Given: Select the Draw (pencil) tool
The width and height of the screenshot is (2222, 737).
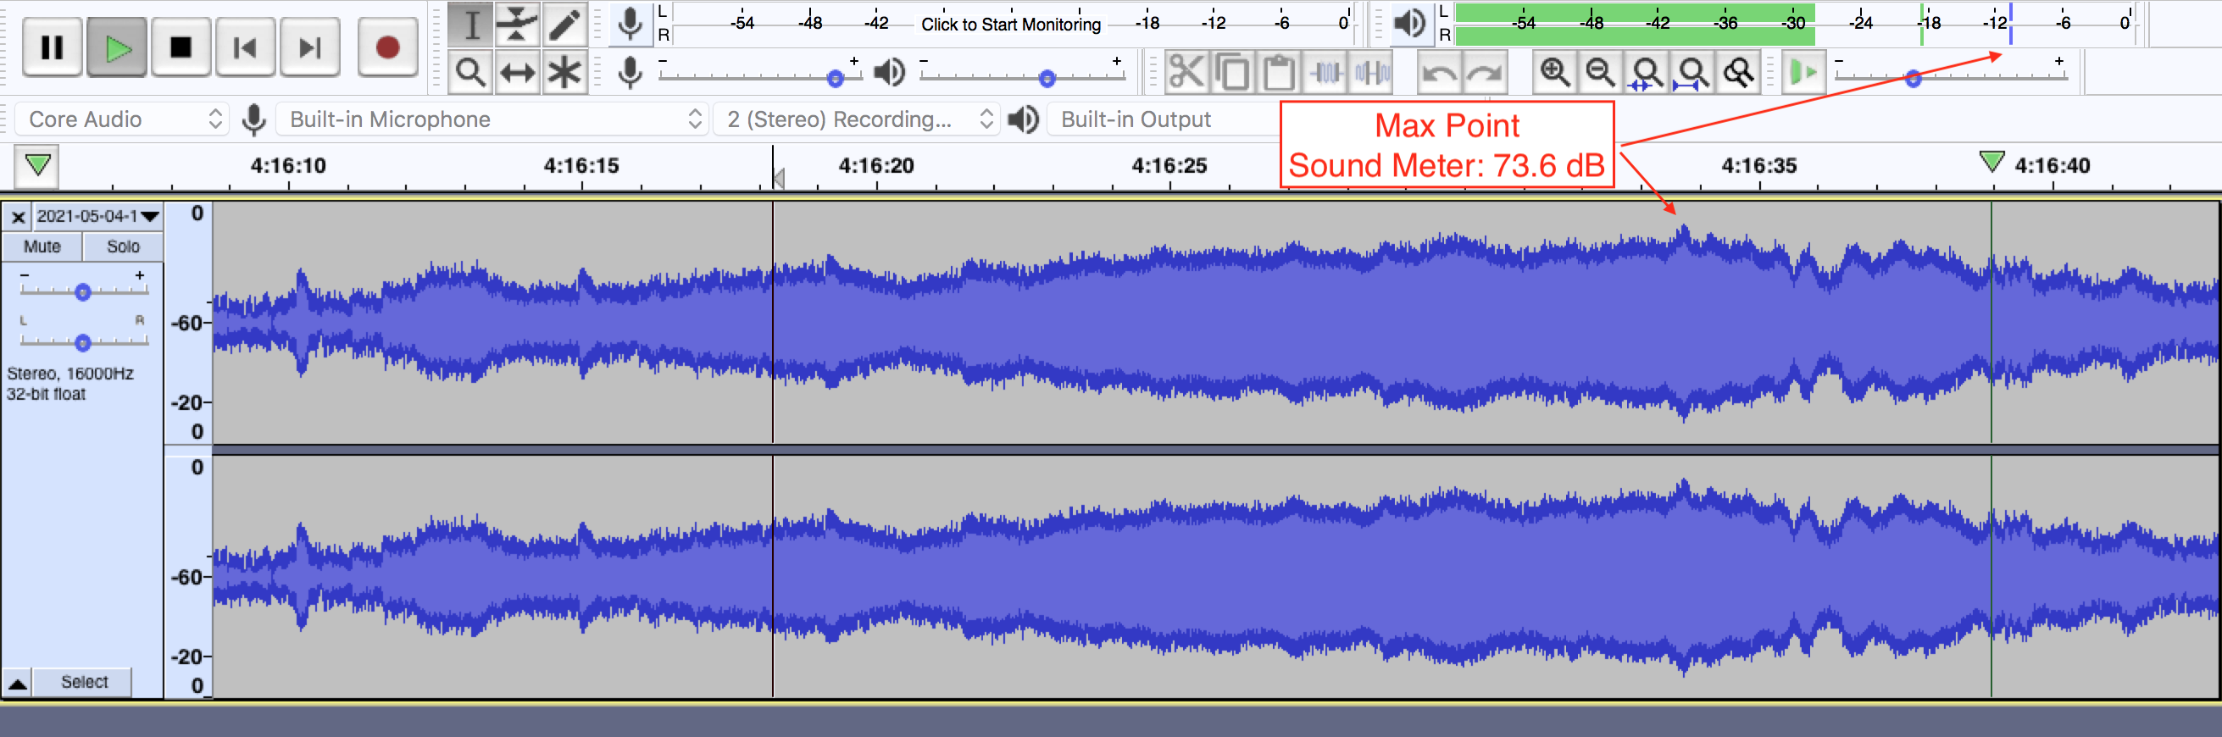Looking at the screenshot, I should 564,24.
